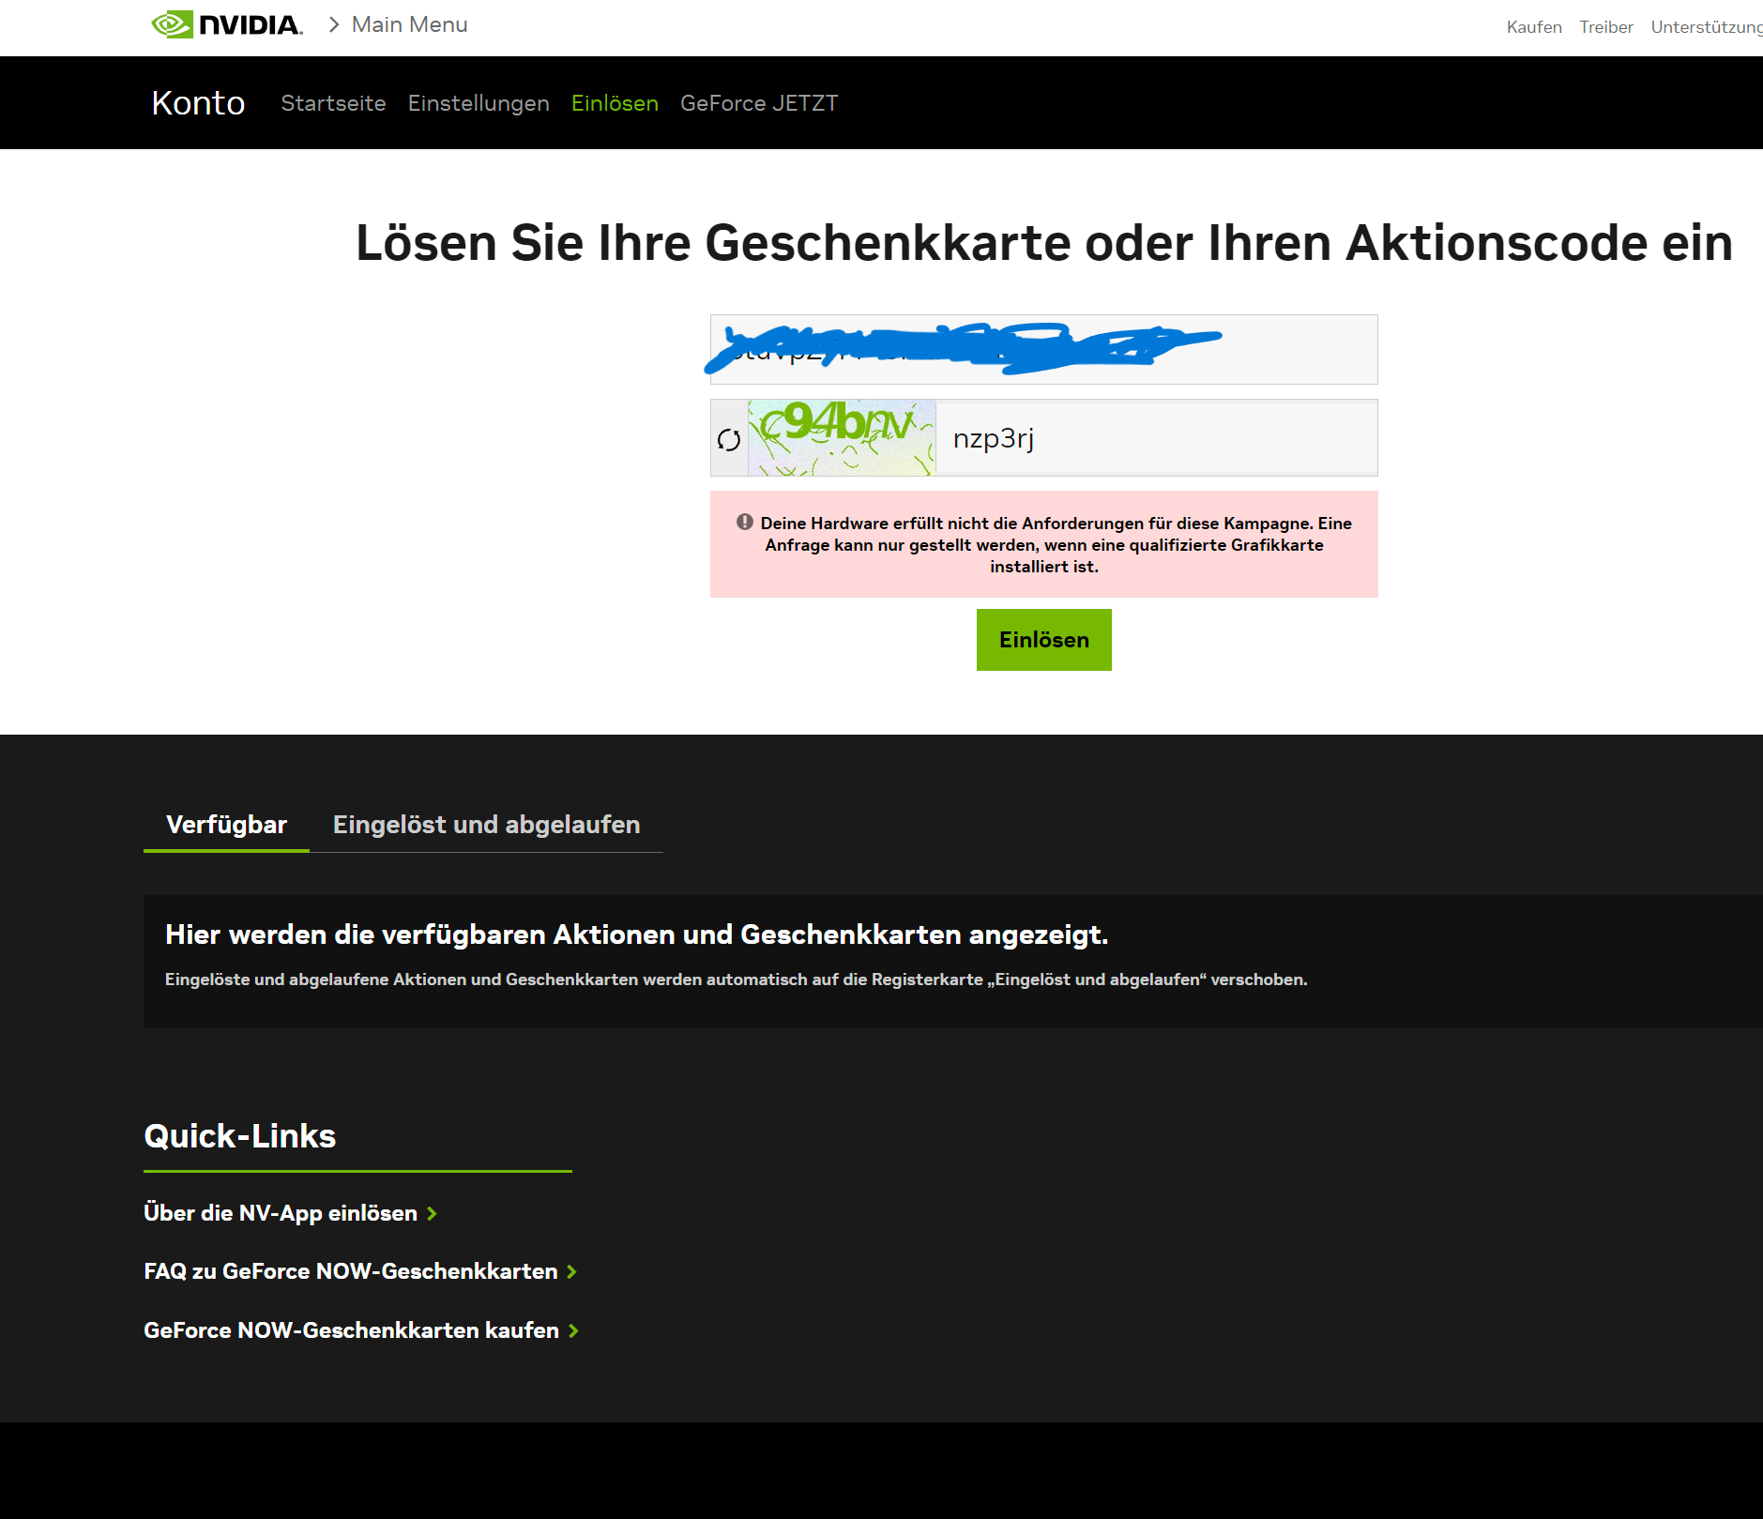Click the page heading Lösen Sie Ihre Geschenkkarte
1763x1519 pixels.
(x=1043, y=243)
